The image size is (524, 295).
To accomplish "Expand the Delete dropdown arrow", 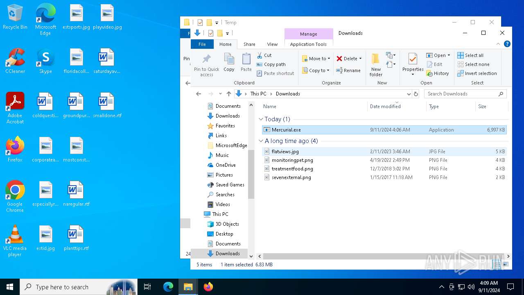I will tap(360, 59).
